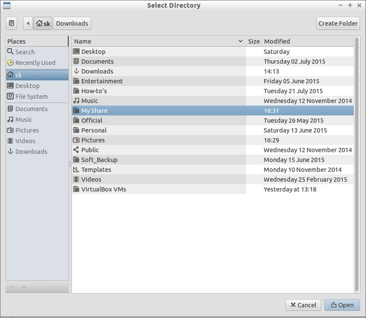Select the Official folder icon
This screenshot has height=318, width=366.
pos(76,120)
